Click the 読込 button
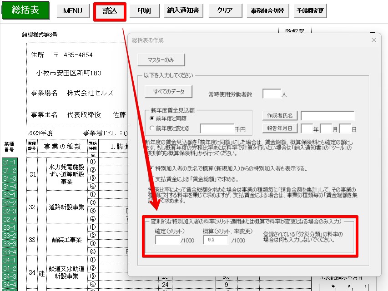The width and height of the screenshot is (388, 291). tap(110, 11)
